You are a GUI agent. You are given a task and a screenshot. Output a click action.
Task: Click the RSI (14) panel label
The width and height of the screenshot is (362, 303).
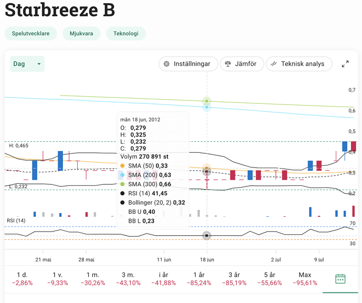click(x=16, y=221)
